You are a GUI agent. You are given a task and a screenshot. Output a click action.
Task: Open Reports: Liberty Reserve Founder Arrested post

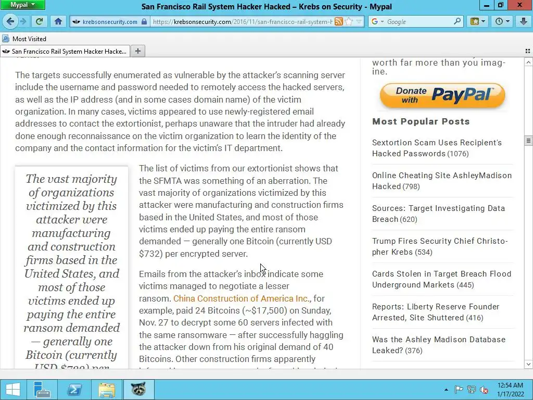click(436, 312)
